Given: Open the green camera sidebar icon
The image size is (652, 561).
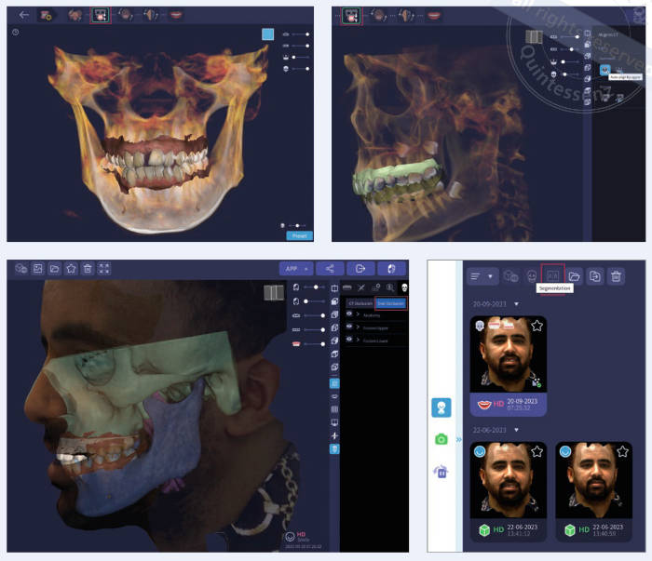Looking at the screenshot, I should coord(441,439).
